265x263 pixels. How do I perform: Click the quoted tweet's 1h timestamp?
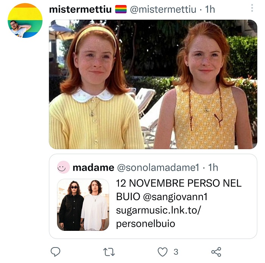pyautogui.click(x=213, y=167)
